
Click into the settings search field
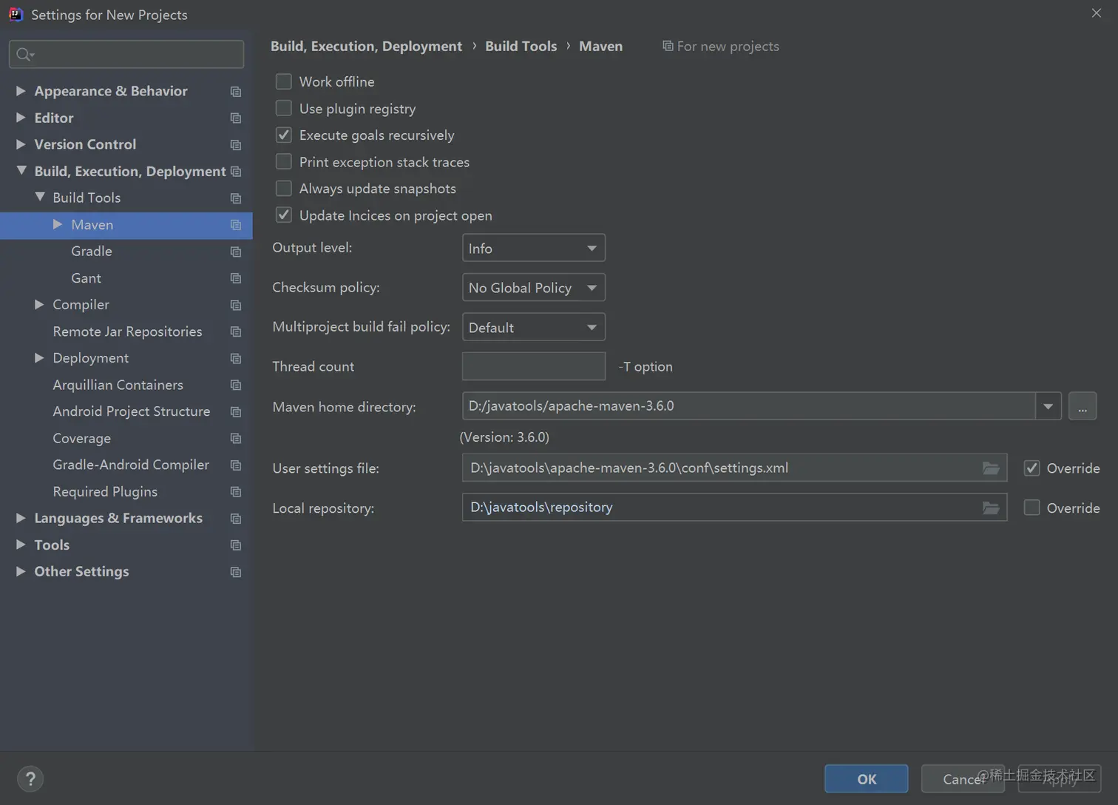point(126,54)
